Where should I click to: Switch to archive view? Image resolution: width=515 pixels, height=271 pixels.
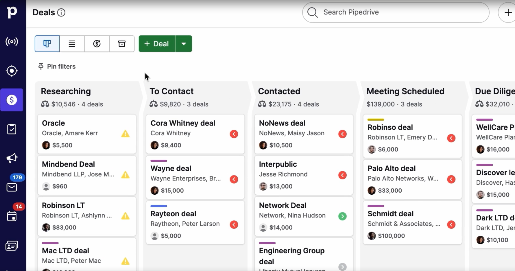pyautogui.click(x=122, y=44)
